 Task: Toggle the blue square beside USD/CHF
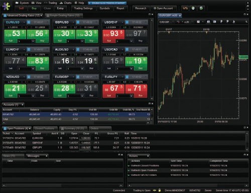pyautogui.click(x=127, y=22)
